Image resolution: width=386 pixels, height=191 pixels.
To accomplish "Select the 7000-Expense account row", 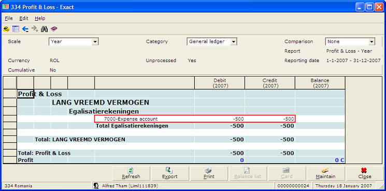I will (195, 119).
